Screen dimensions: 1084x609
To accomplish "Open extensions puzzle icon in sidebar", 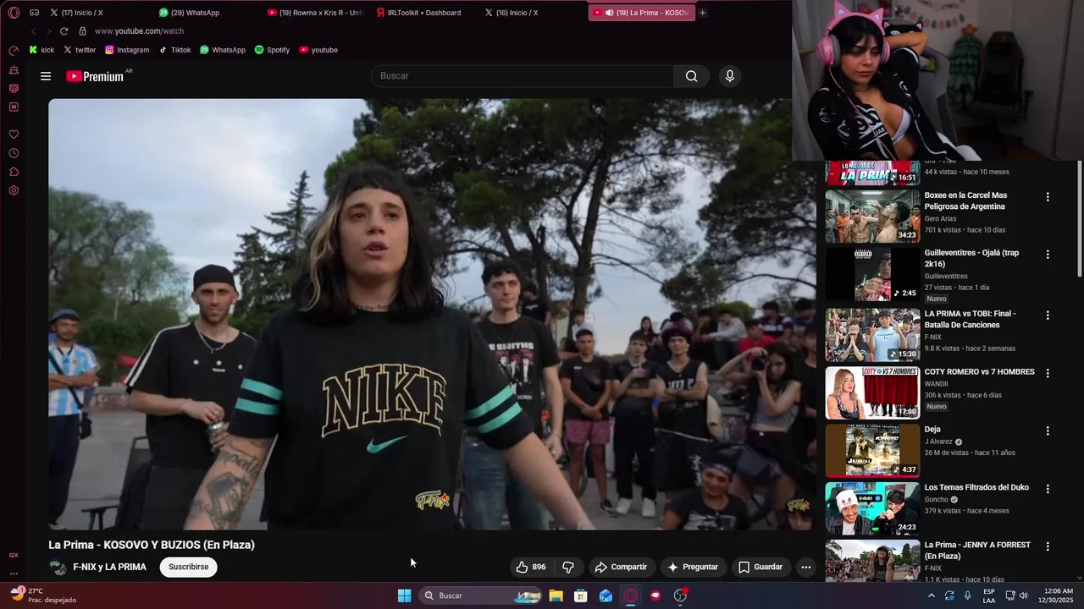I will click(14, 172).
